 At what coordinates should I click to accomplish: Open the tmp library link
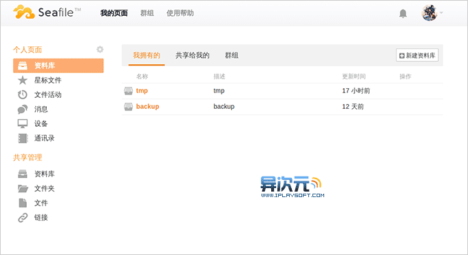[142, 90]
